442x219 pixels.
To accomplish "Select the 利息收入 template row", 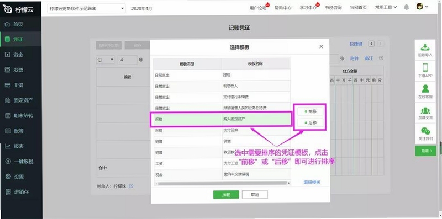I will (x=222, y=86).
